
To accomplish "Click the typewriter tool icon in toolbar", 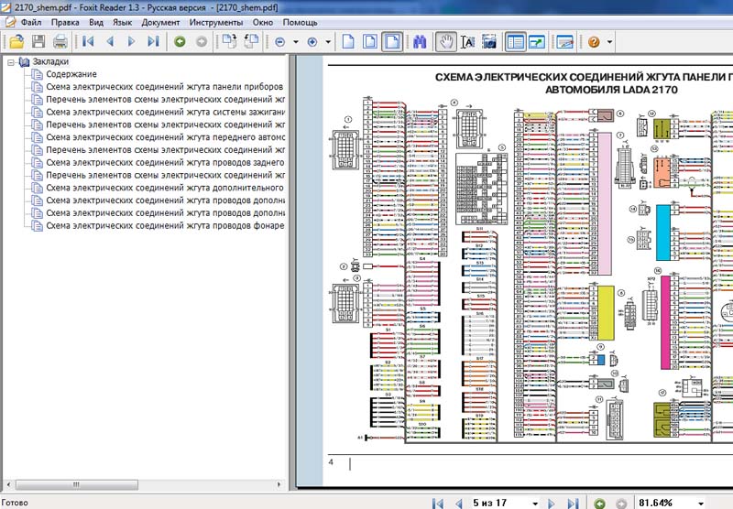I will (564, 42).
